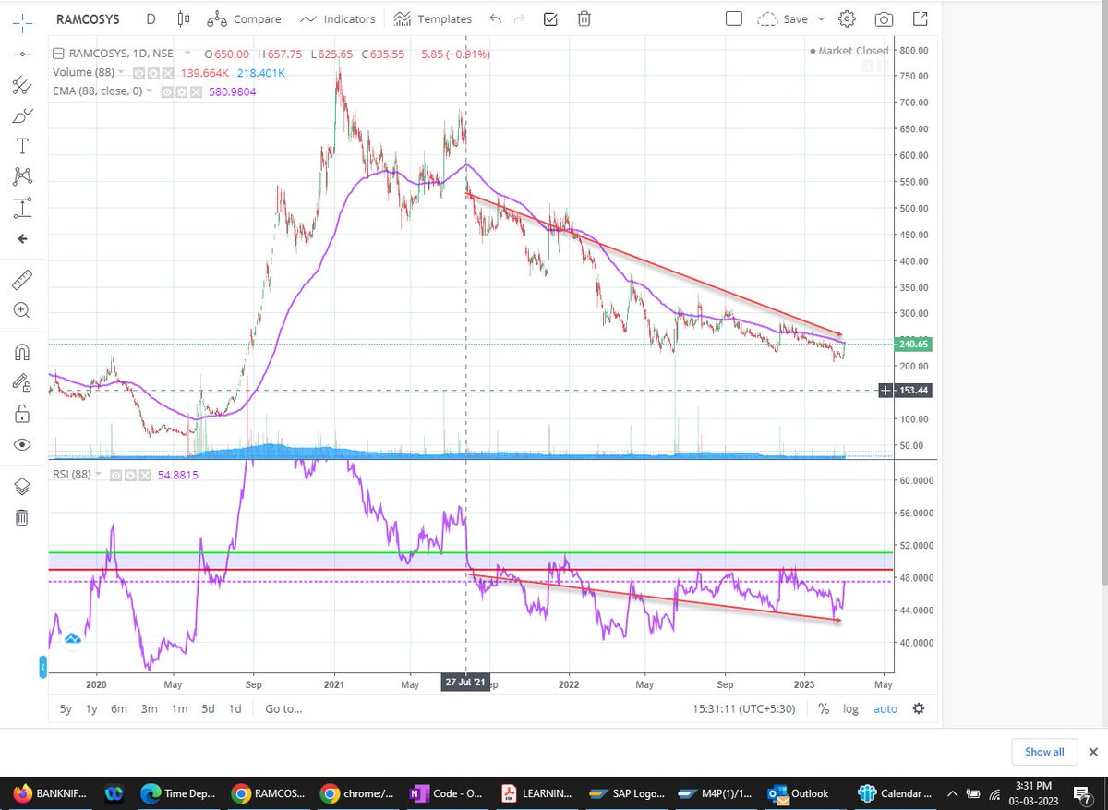1108x810 pixels.
Task: Click the trash icon in the left toolbar
Action: point(22,517)
